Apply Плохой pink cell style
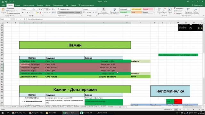This screenshot has height=115, width=205. (x=148, y=9)
